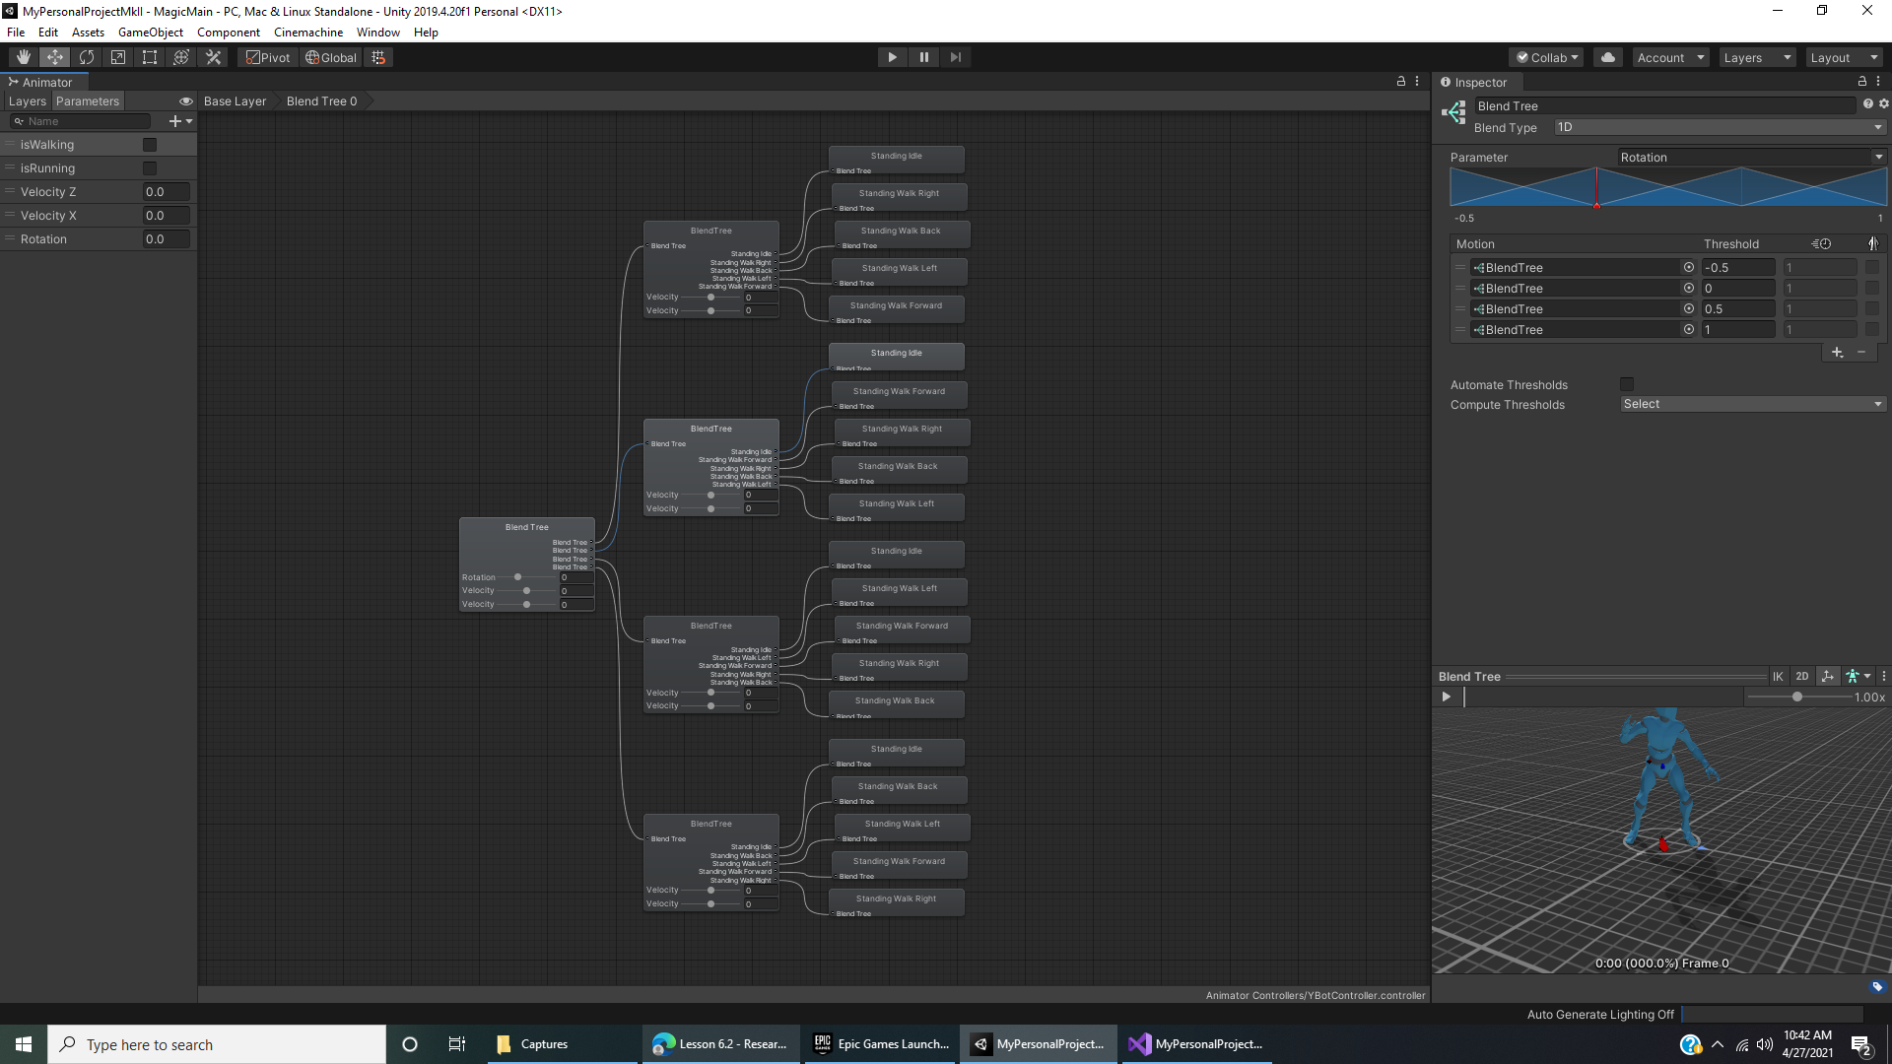Screen dimensions: 1892x1064
Task: Toggle Pivot mode in the toolbar
Action: click(x=267, y=56)
